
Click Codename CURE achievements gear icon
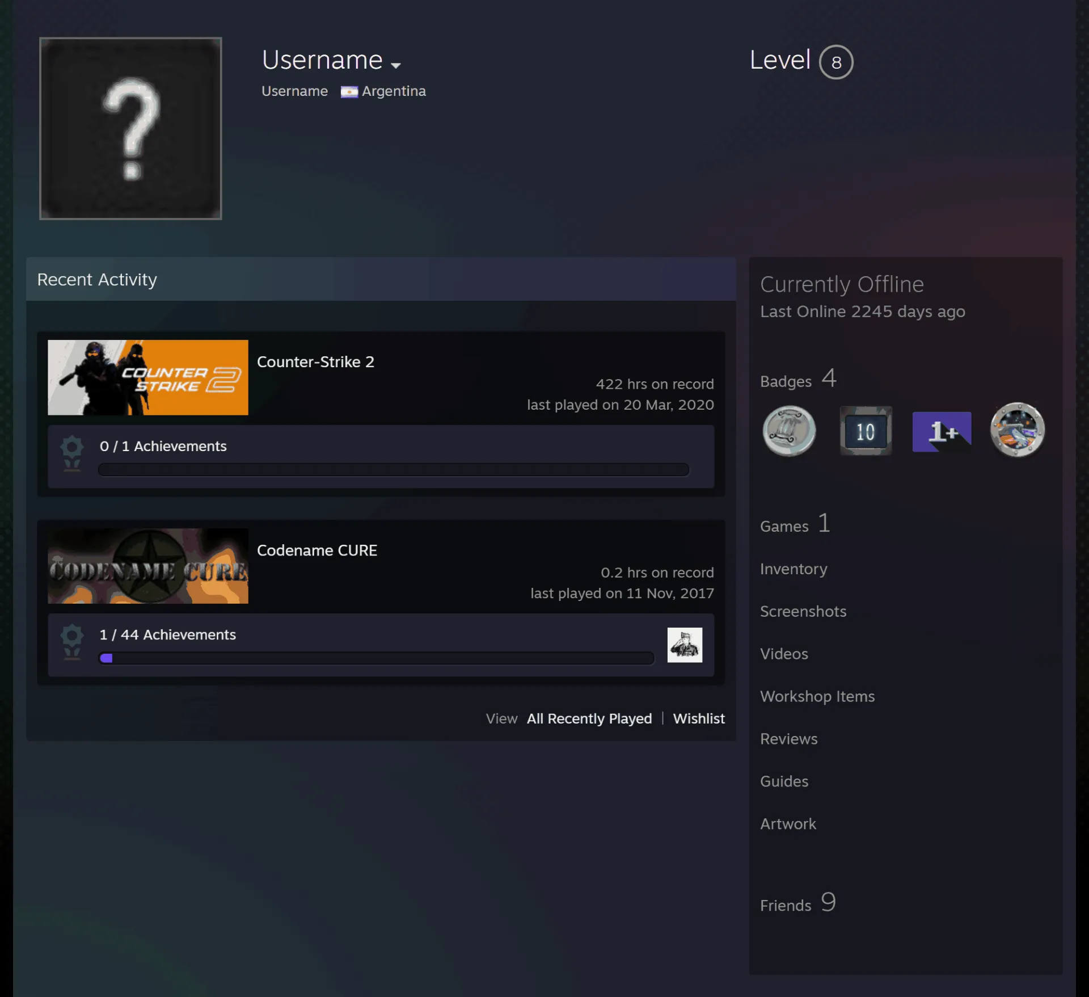tap(72, 641)
